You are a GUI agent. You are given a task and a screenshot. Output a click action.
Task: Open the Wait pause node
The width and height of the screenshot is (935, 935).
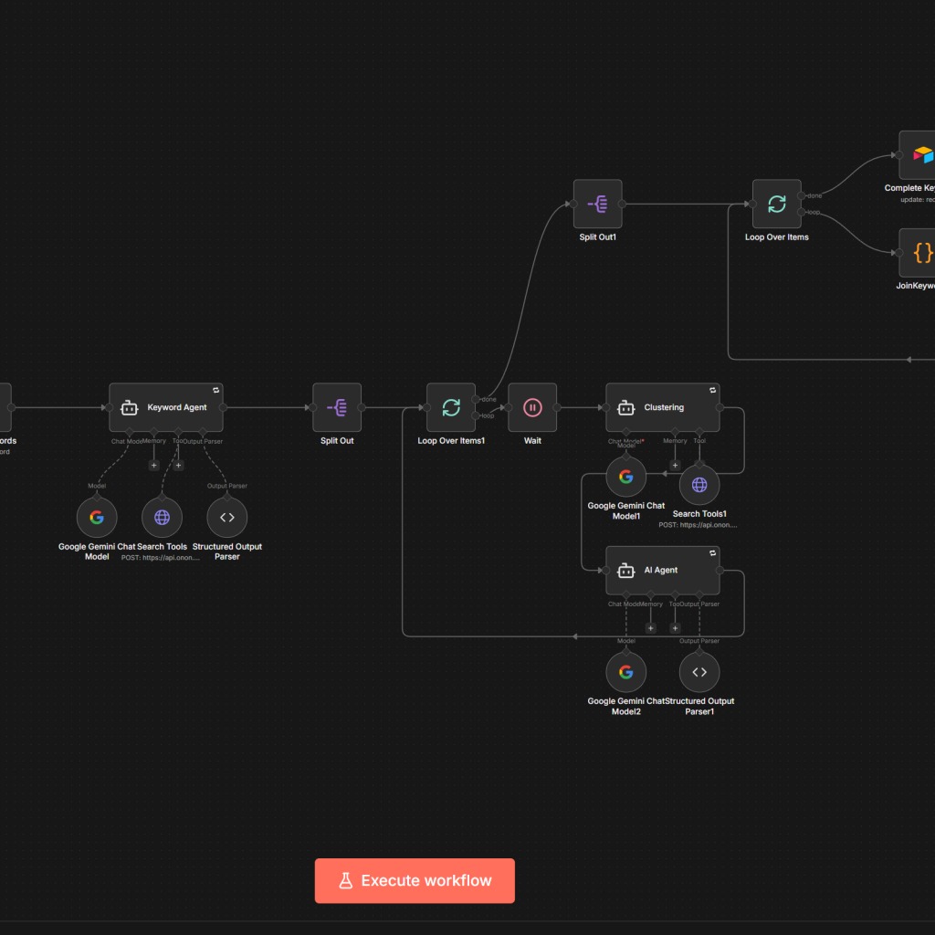[532, 407]
